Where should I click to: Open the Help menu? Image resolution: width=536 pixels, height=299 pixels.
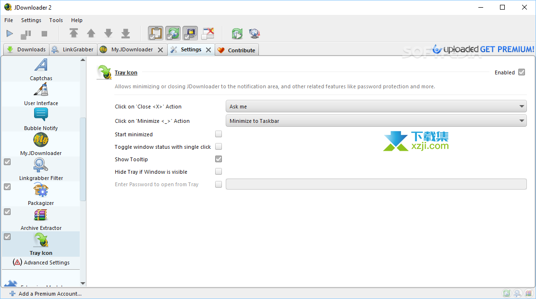76,20
